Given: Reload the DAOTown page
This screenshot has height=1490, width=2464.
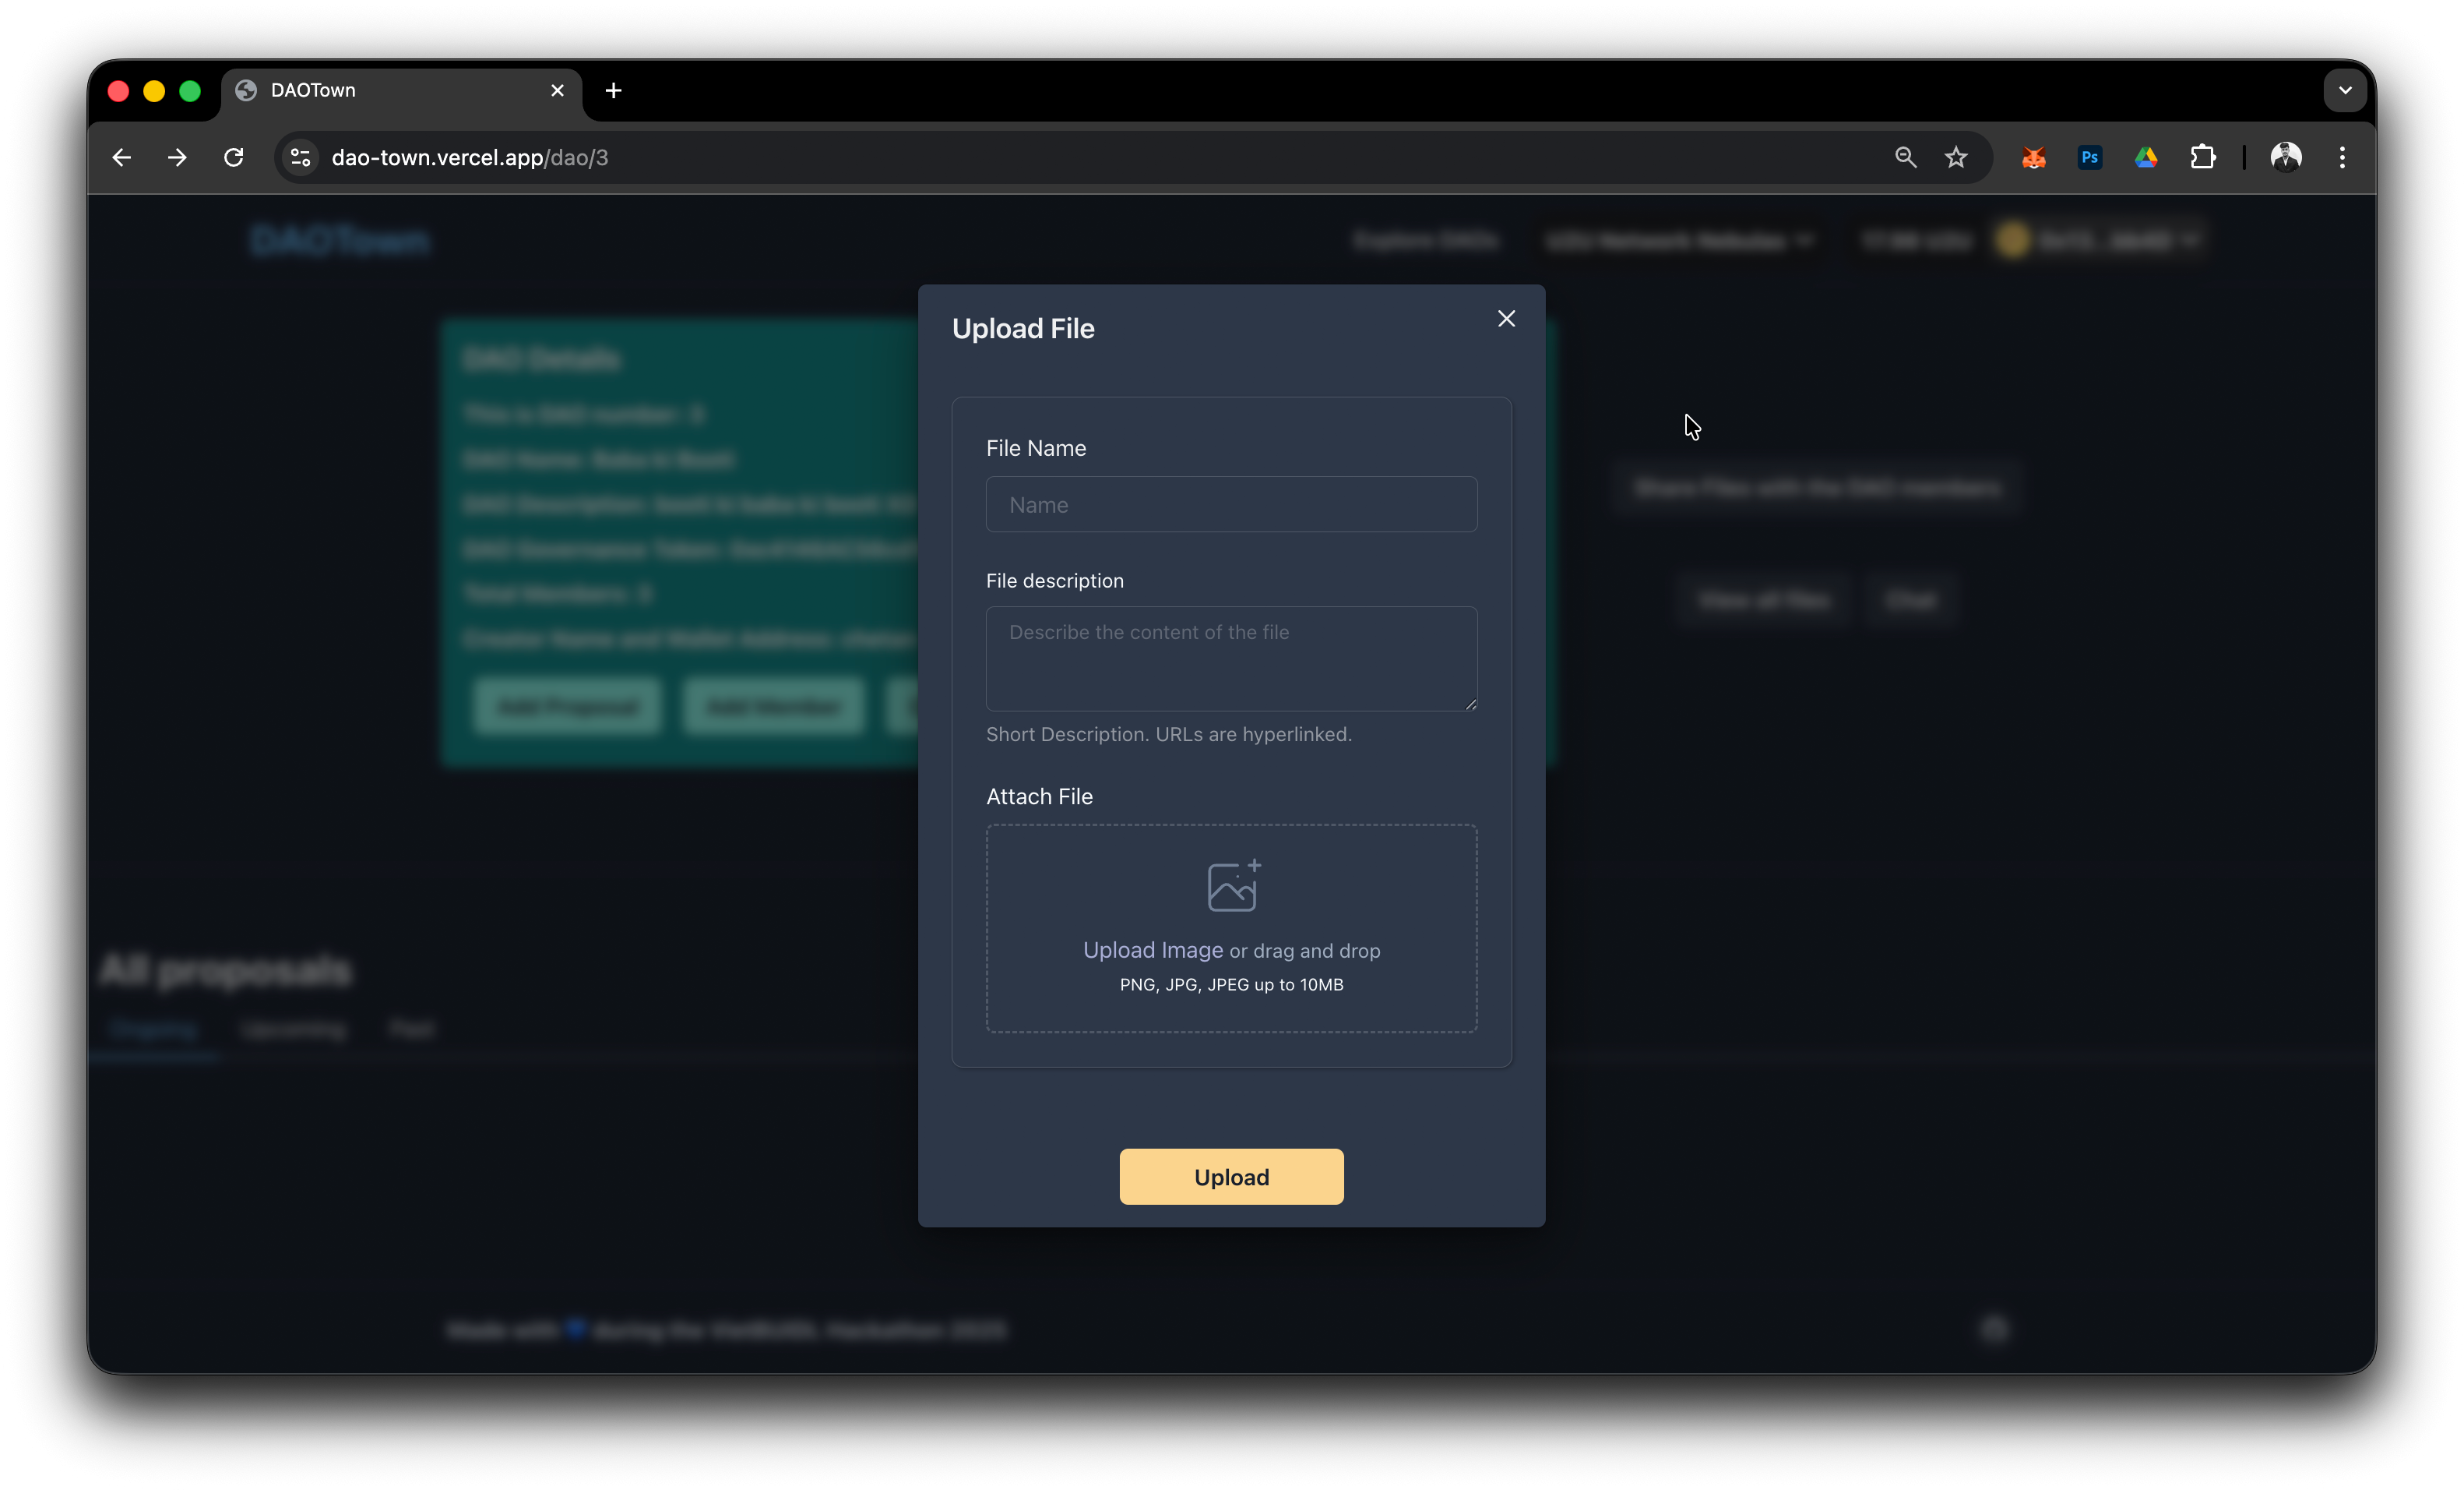Looking at the screenshot, I should (x=234, y=157).
